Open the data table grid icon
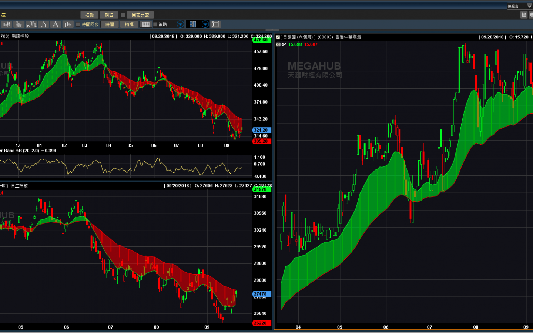Viewport: 533px width, 333px height. tap(146, 24)
